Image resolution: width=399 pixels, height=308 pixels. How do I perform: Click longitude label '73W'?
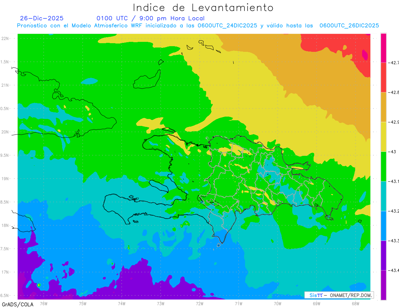[x=161, y=303]
